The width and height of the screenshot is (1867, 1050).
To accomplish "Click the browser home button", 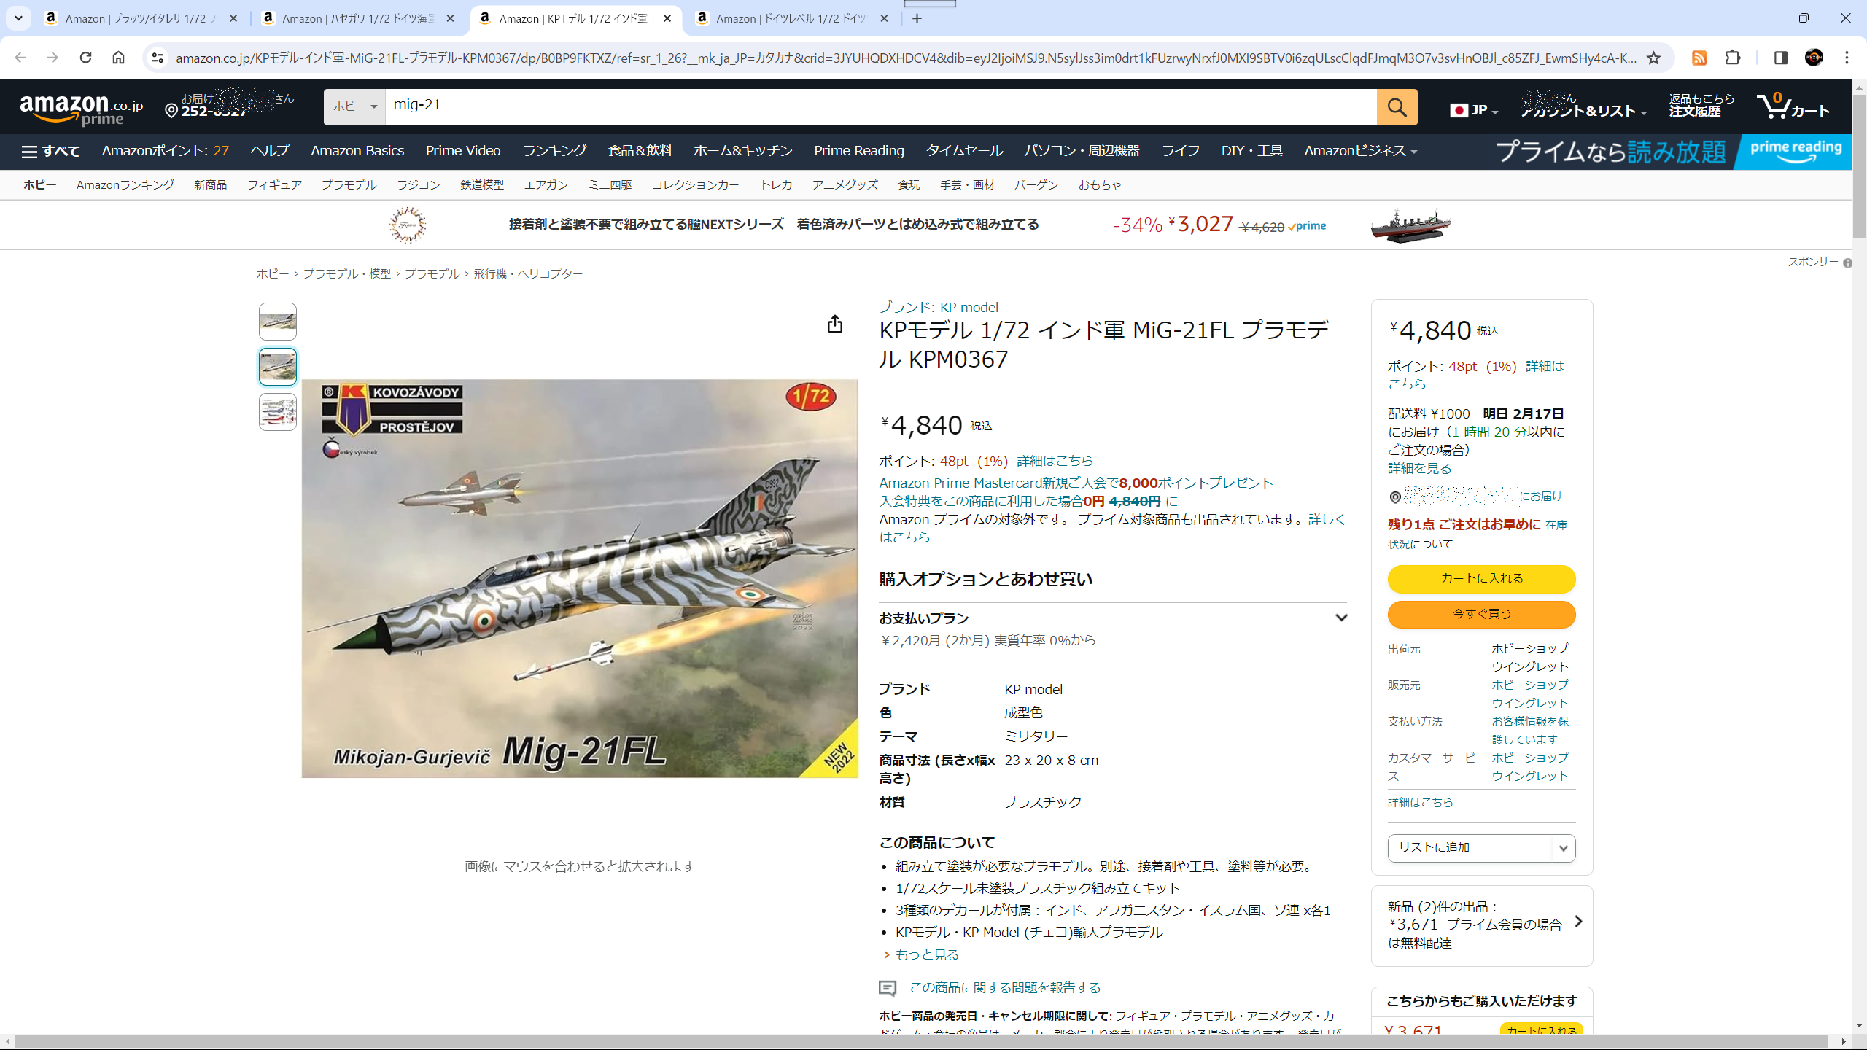I will tap(118, 58).
